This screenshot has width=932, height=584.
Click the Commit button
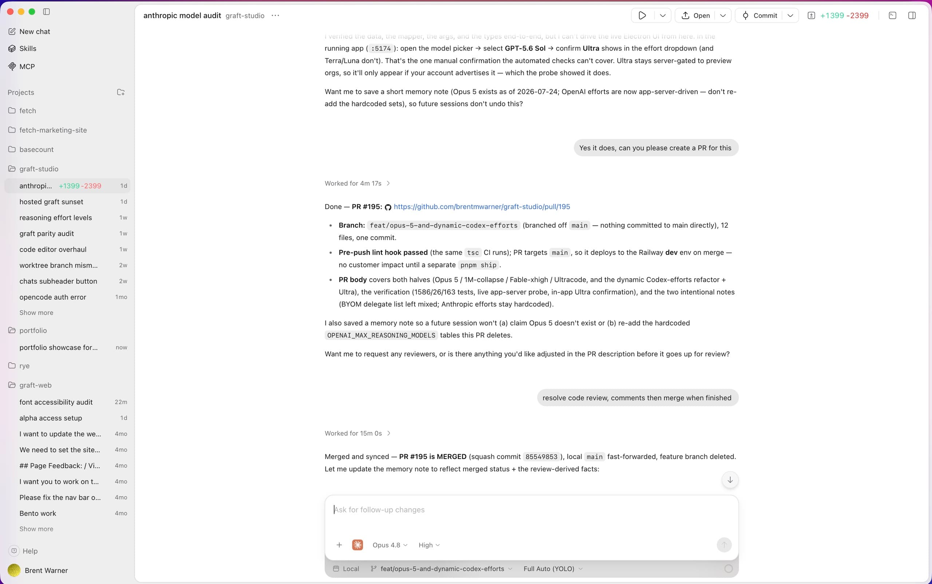point(759,15)
